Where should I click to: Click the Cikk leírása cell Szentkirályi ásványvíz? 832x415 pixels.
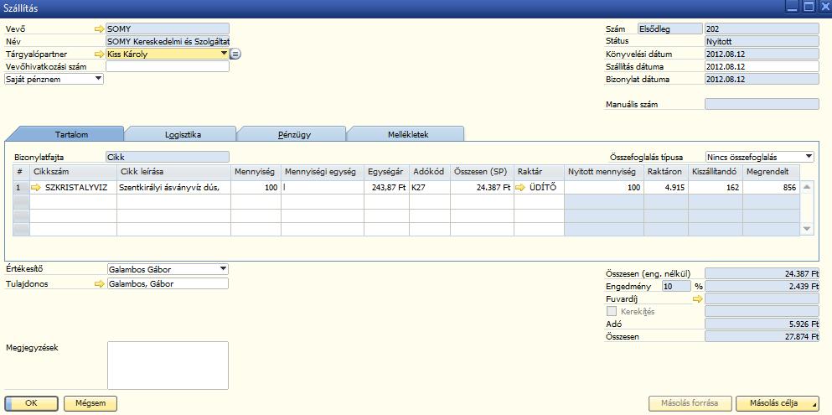point(174,187)
